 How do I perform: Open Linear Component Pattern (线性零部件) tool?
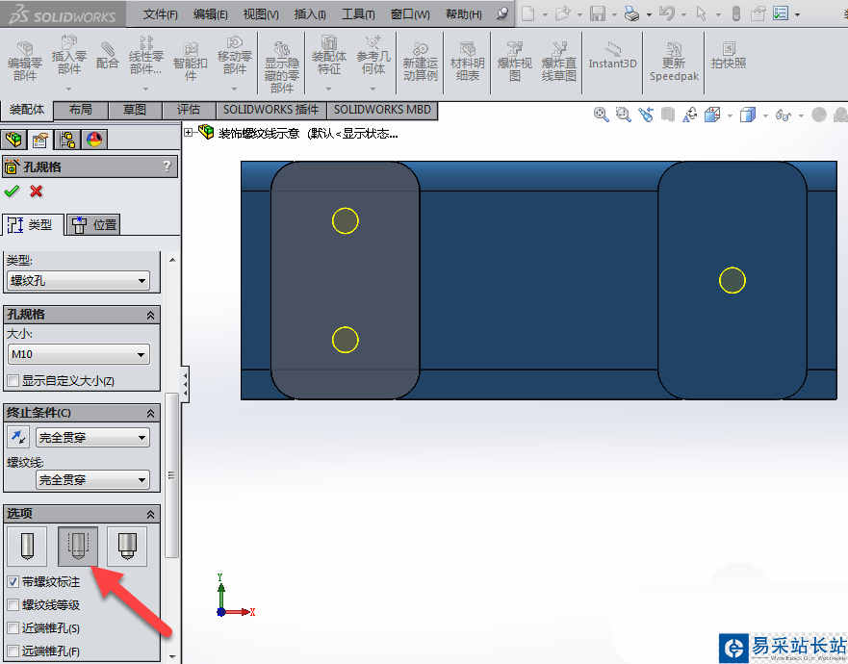tap(145, 55)
